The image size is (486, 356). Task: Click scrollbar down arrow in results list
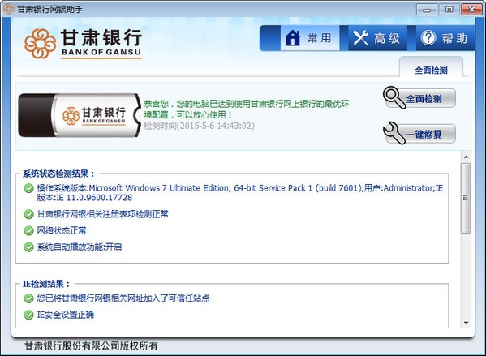[466, 323]
